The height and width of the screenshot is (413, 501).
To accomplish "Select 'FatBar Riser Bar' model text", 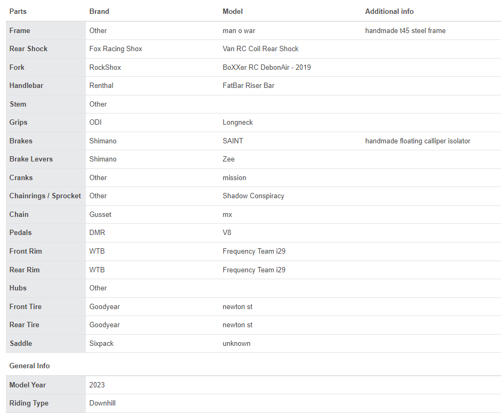I will click(x=248, y=86).
